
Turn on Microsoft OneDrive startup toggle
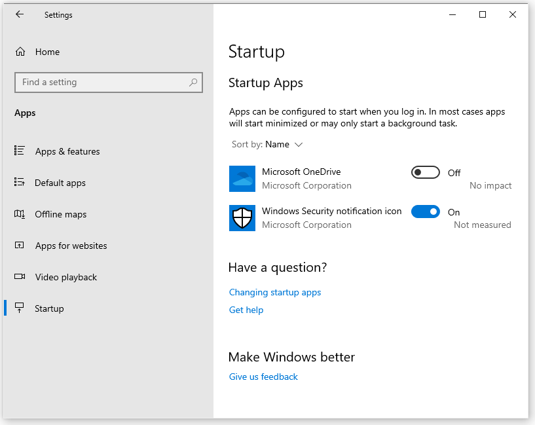coord(425,172)
